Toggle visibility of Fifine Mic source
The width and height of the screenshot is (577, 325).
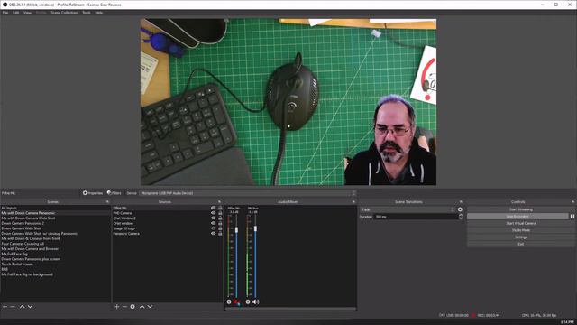coord(213,209)
